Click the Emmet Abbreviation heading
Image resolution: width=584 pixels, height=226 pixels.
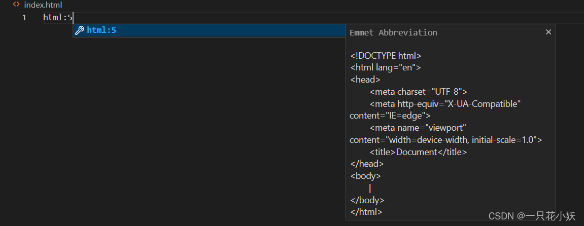tap(393, 32)
